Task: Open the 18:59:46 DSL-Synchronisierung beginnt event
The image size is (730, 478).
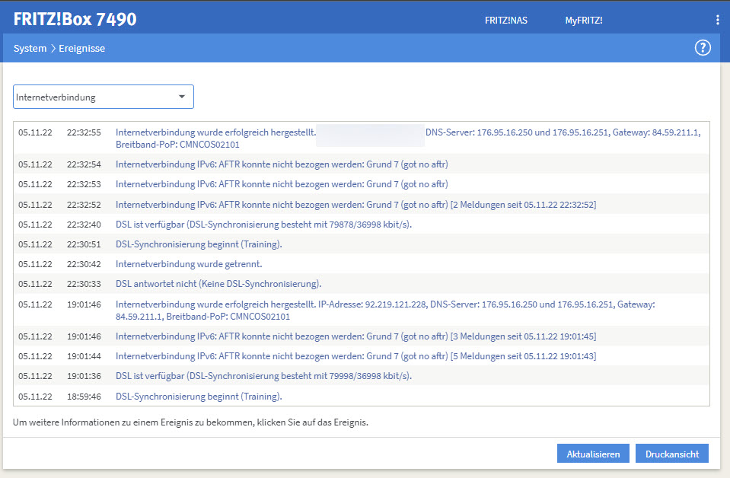Action: 362,396
